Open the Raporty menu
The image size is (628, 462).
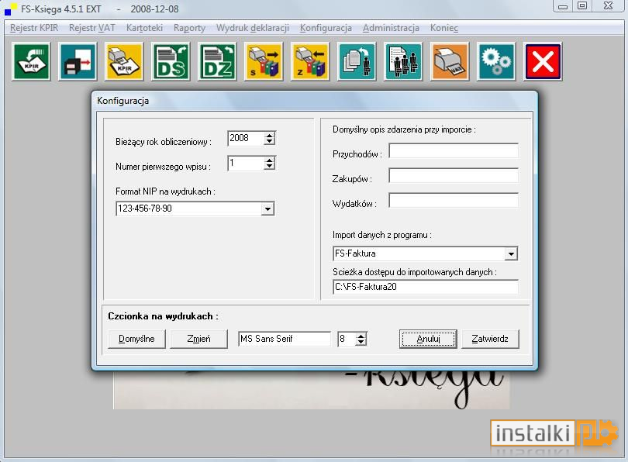pos(189,28)
